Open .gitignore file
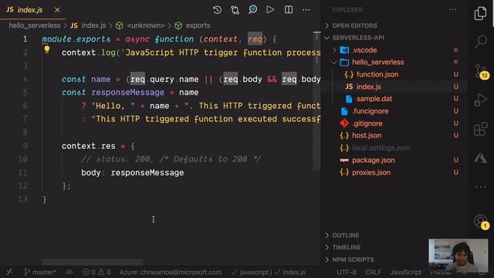This screenshot has height=278, width=494. [367, 124]
